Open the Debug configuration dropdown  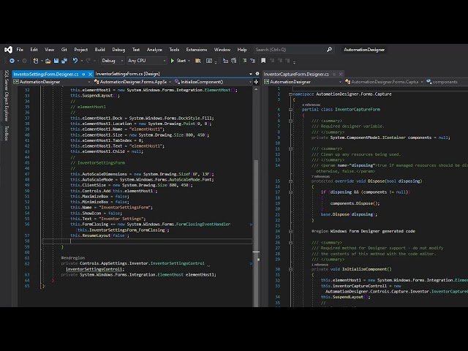tap(112, 61)
